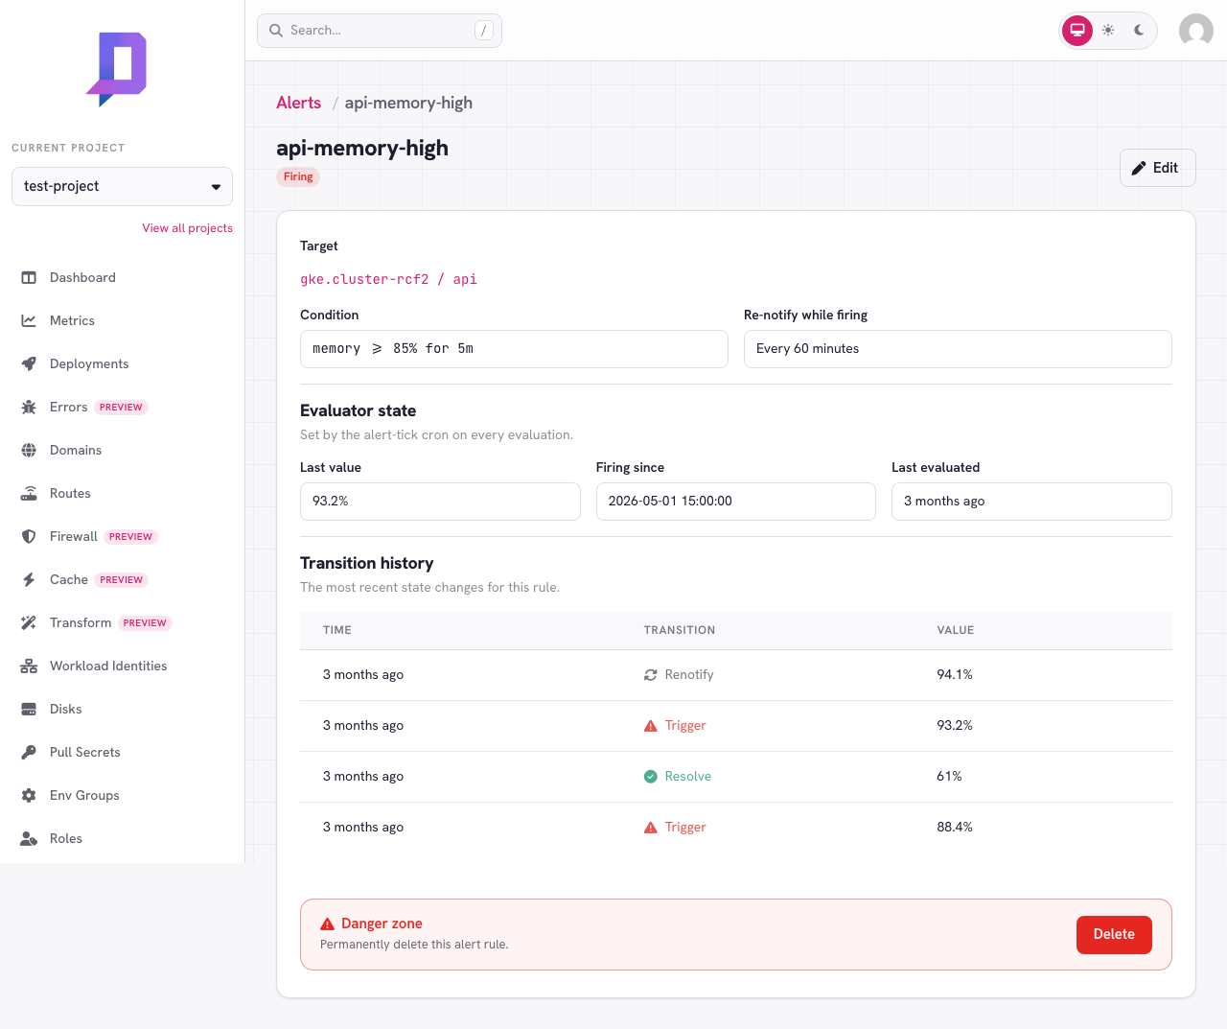The height and width of the screenshot is (1029, 1227).
Task: Open the user avatar menu
Action: pos(1196,31)
